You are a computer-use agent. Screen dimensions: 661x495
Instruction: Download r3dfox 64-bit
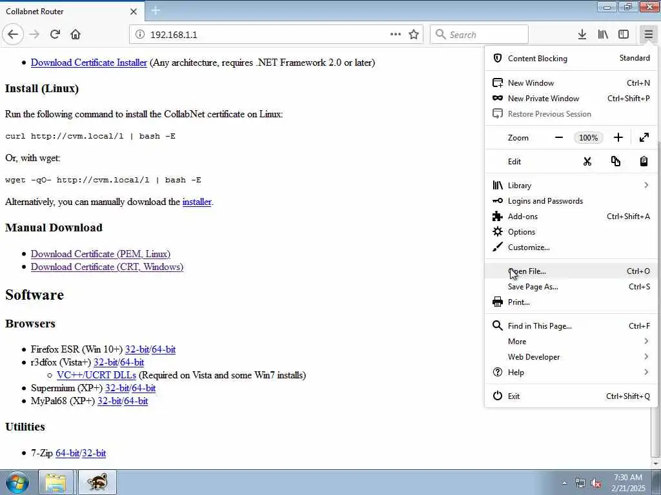[132, 362]
